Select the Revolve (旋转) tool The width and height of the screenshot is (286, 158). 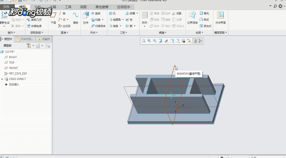tap(96, 14)
